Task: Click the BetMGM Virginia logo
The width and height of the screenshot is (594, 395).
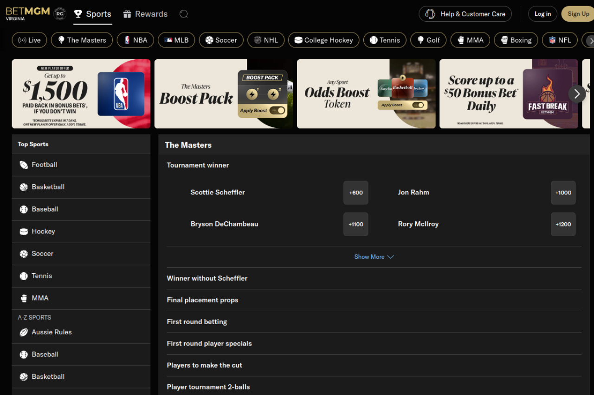Action: point(27,13)
